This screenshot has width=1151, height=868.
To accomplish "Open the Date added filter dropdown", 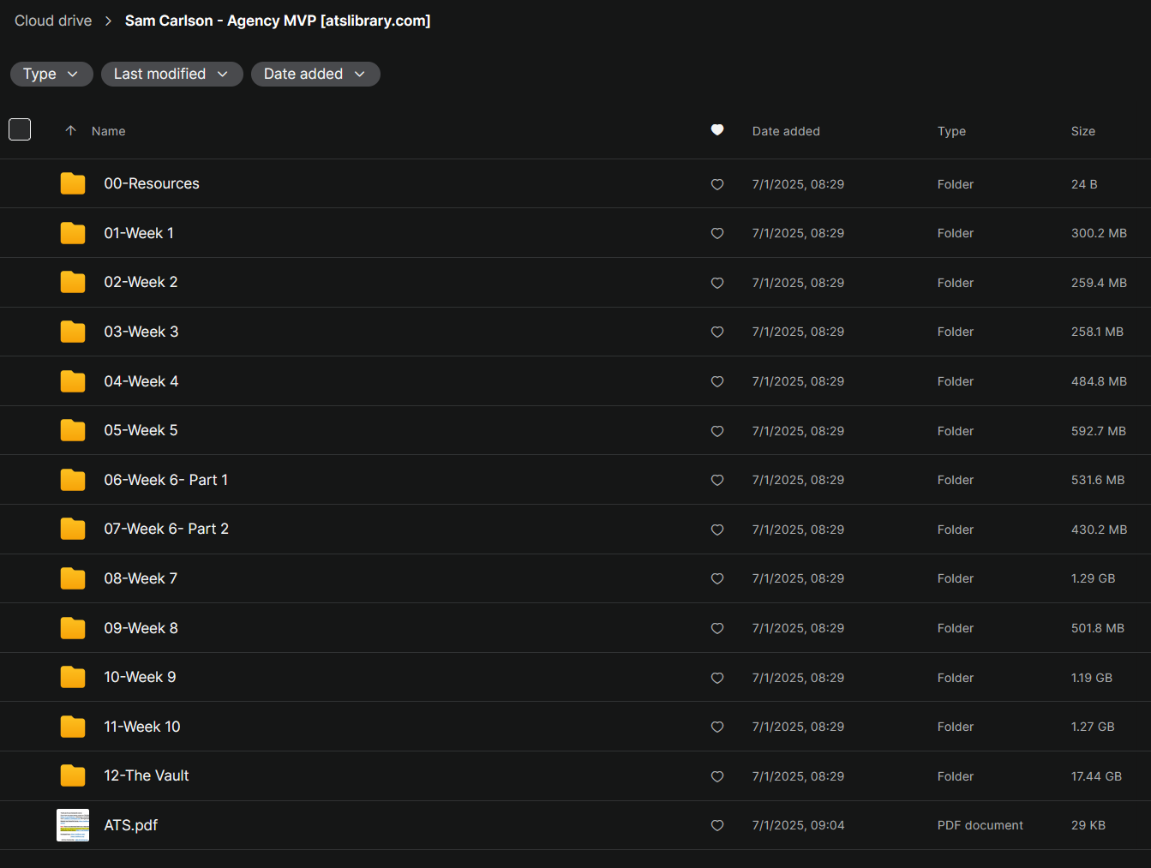I will (315, 74).
